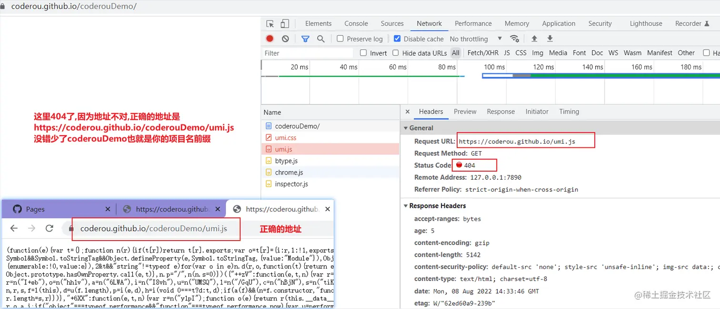The image size is (720, 309).
Task: Clear the network log icon
Action: (x=285, y=39)
